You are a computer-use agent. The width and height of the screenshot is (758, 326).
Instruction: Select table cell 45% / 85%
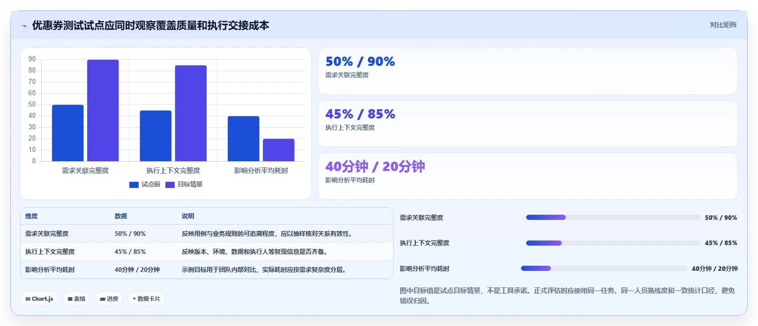[x=130, y=252]
